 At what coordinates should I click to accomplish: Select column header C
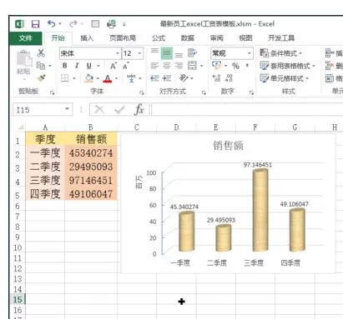point(137,127)
